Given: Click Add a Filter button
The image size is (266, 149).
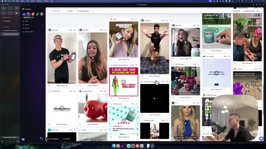Looking at the screenshot, I should coord(55,11).
